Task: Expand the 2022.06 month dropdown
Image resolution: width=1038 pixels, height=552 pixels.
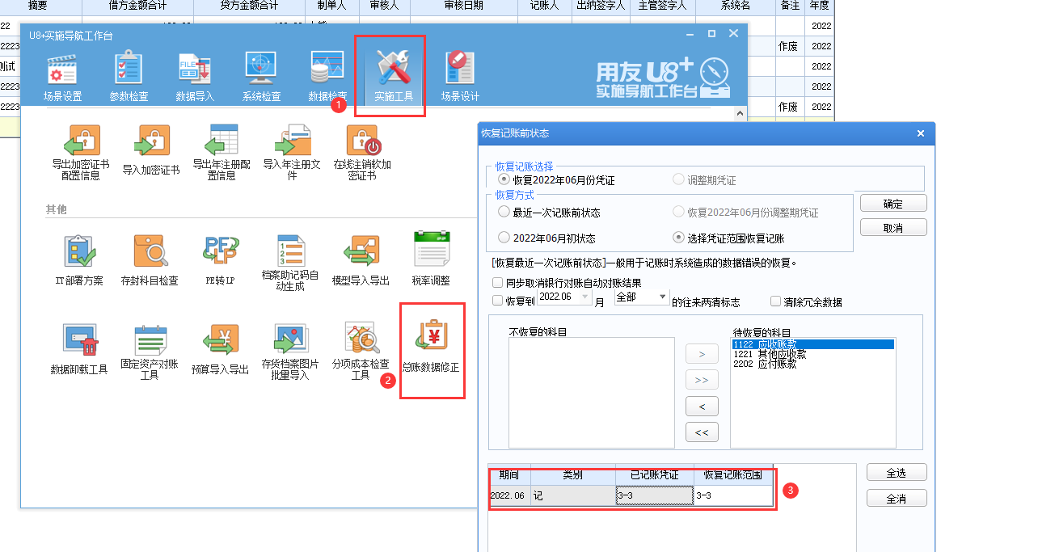Action: tap(587, 297)
